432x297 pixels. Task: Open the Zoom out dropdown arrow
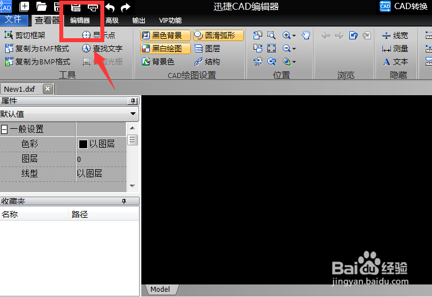pyautogui.click(x=294, y=49)
